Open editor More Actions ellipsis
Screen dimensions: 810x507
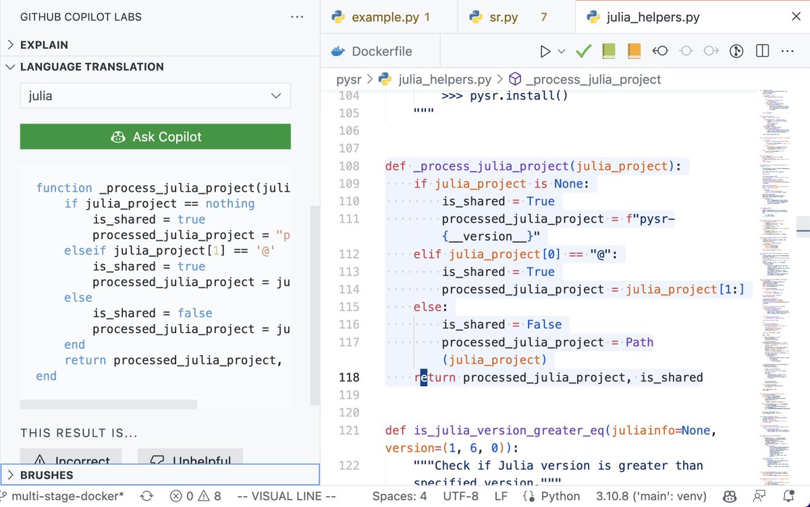[x=787, y=51]
